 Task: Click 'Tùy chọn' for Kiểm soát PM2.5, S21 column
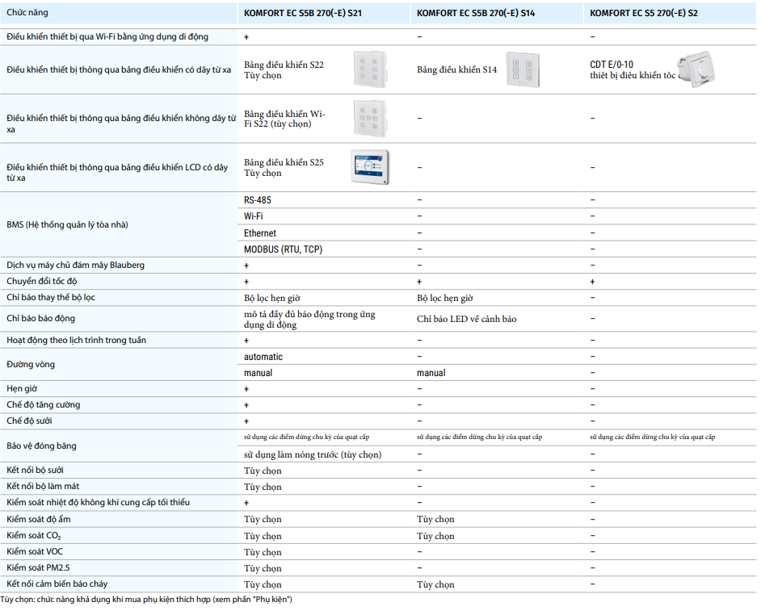(263, 568)
